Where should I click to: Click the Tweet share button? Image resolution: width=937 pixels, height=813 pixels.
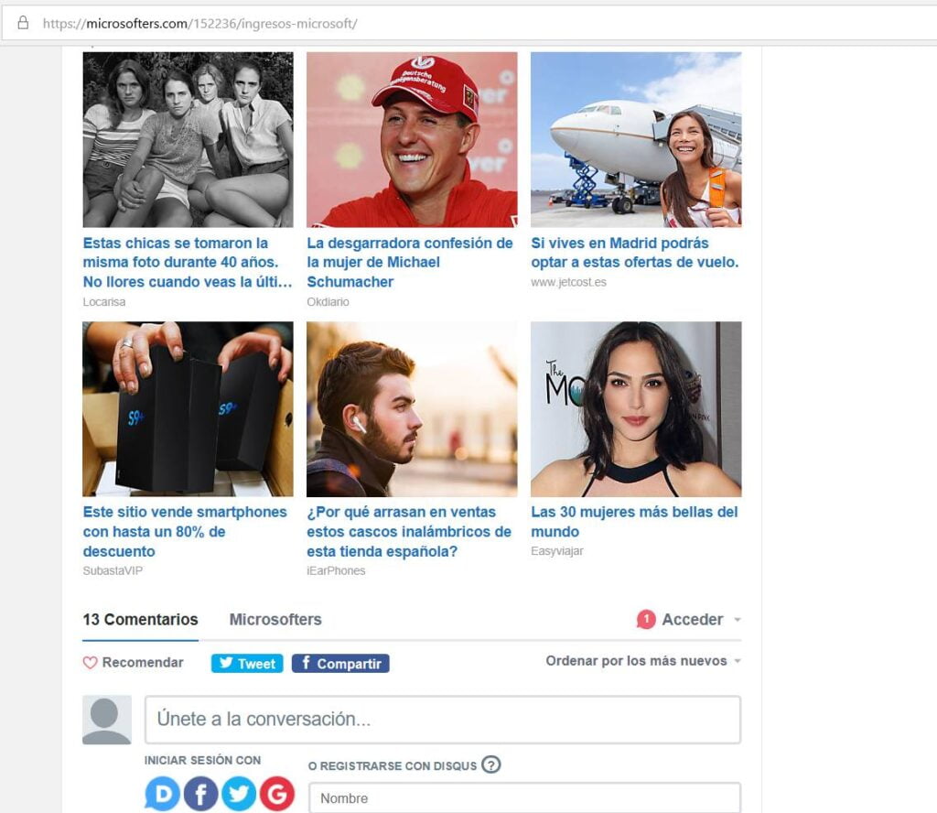(x=247, y=664)
